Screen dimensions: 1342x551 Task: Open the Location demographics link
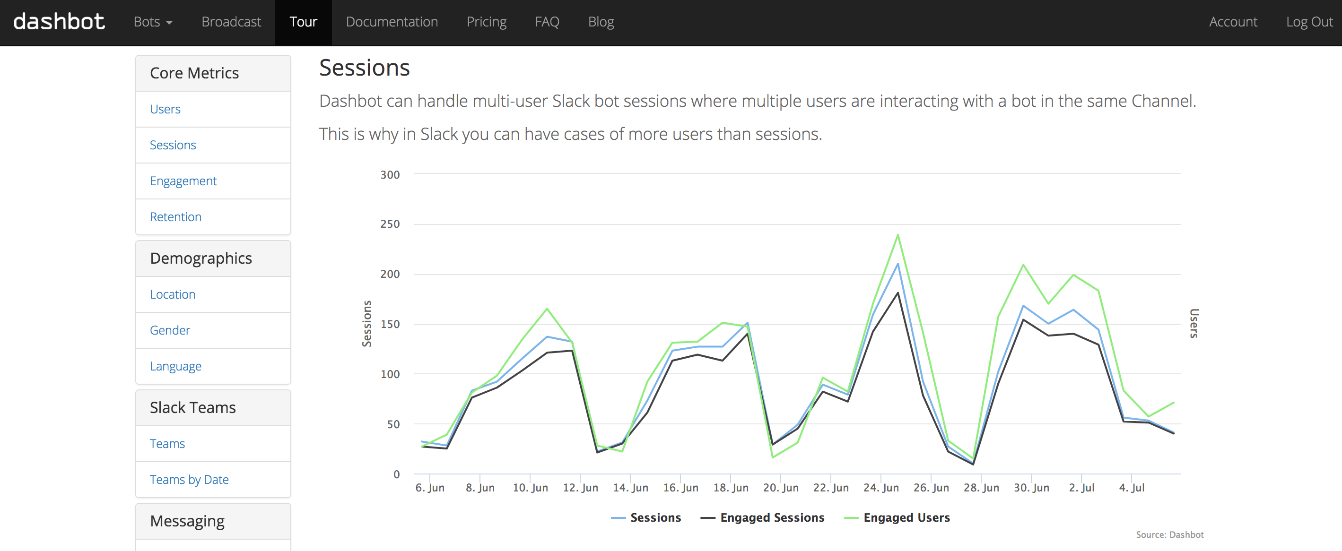[x=173, y=295]
